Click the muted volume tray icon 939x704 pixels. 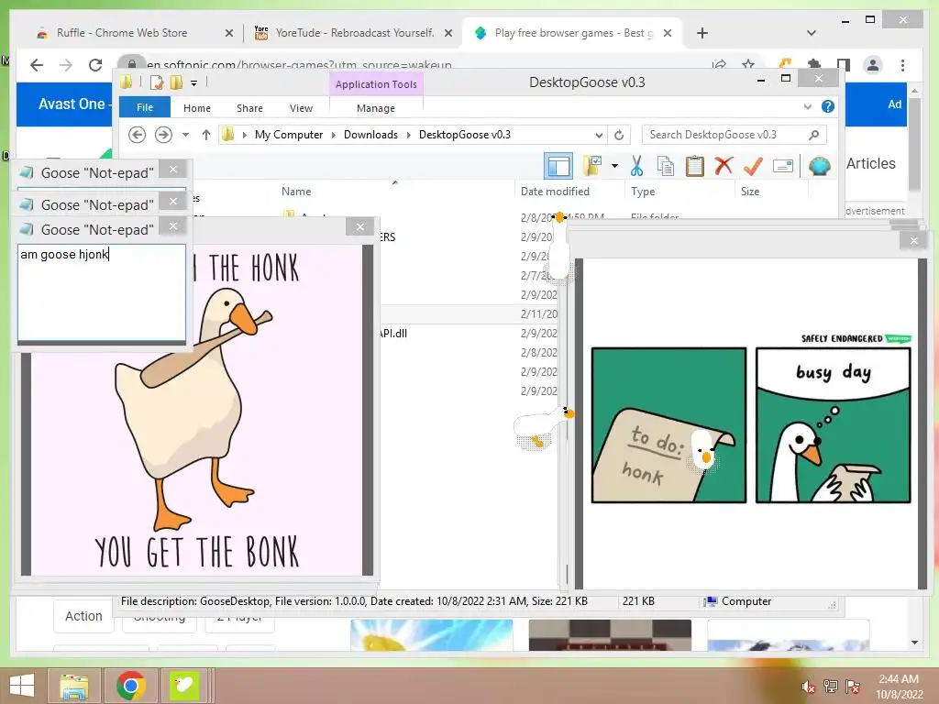pos(808,687)
